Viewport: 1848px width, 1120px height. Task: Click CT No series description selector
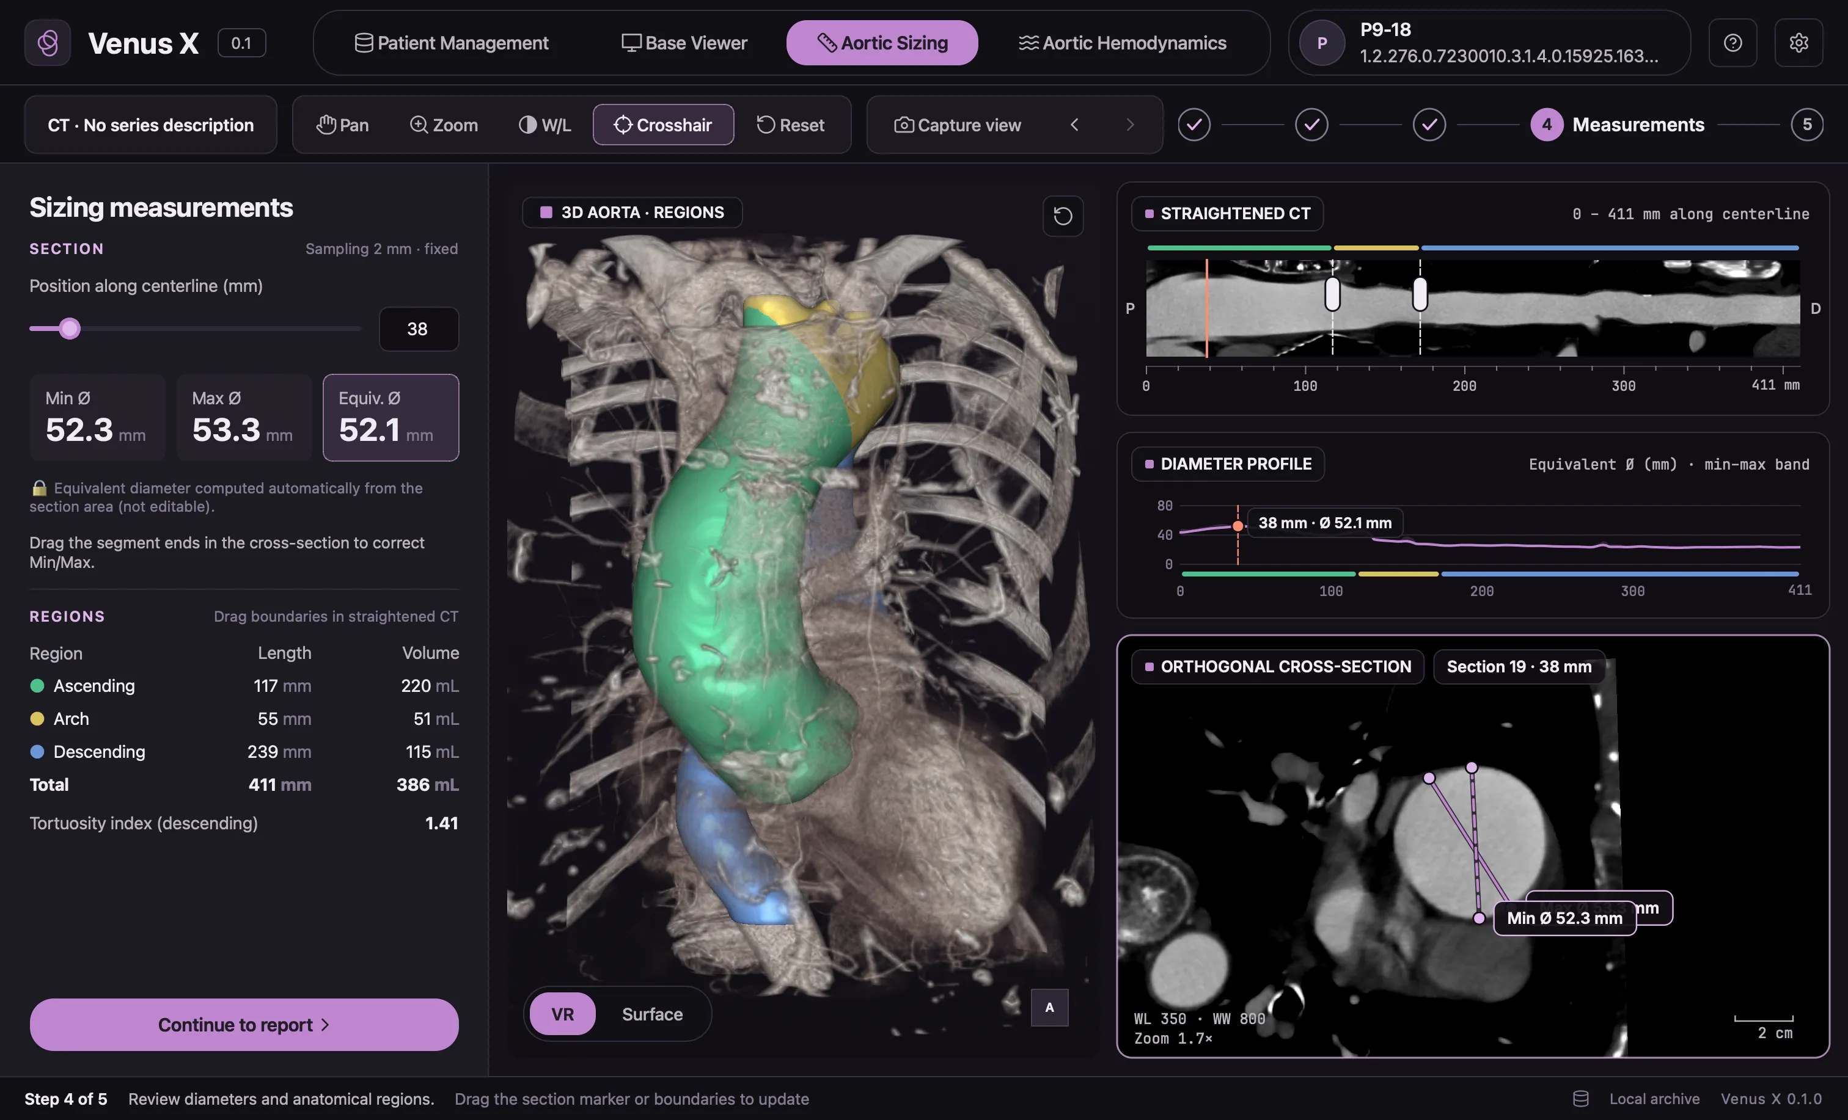tap(151, 125)
